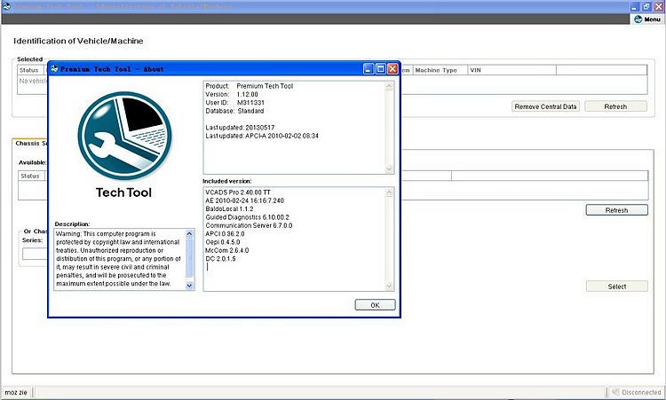Image resolution: width=666 pixels, height=400 pixels.
Task: Click the 'Oepi 0.4.5.0' line
Action: pos(223,242)
